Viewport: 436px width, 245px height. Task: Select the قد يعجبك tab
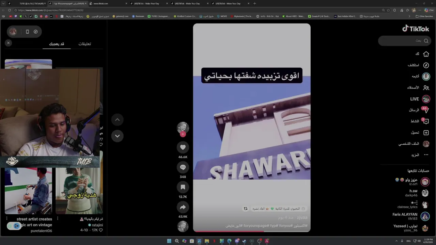(57, 44)
